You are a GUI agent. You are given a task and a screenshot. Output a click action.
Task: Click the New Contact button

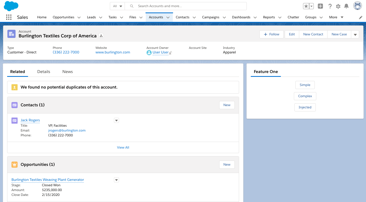coord(313,34)
